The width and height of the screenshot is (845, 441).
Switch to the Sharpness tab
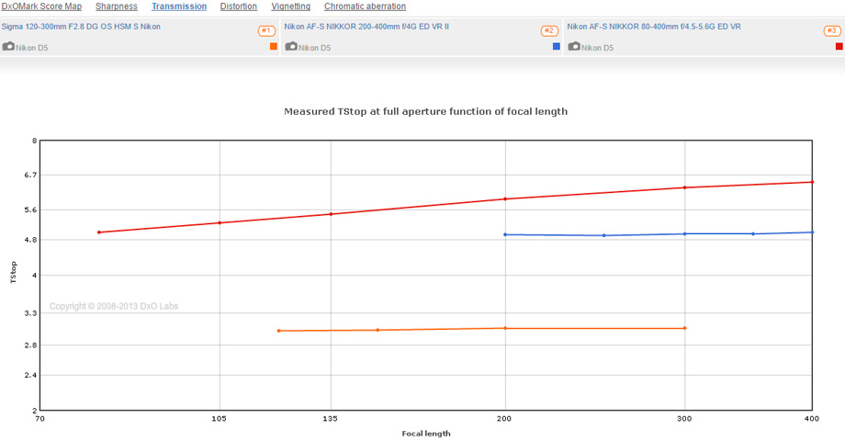pos(117,6)
